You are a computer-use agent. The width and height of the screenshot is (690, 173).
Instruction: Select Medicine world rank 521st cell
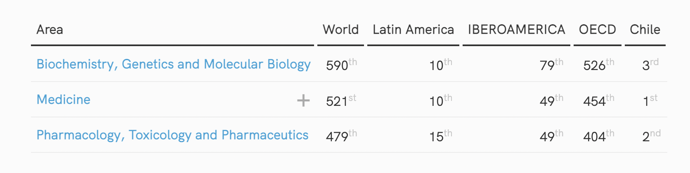pos(341,100)
